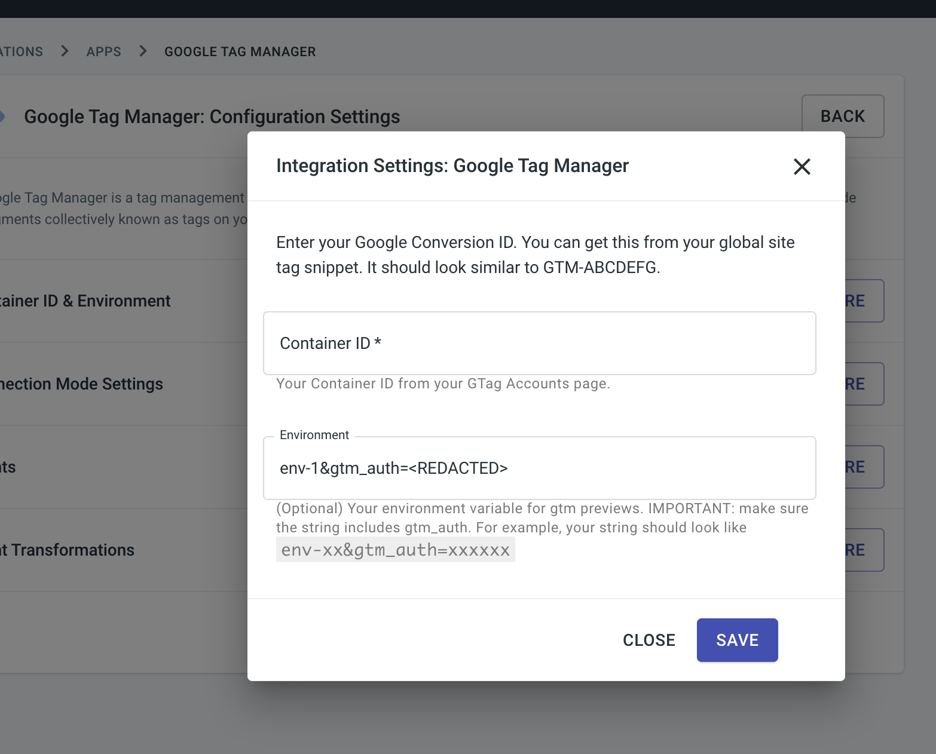Image resolution: width=936 pixels, height=754 pixels.
Task: Select the Connection Mode Settings row label
Action: 81,384
